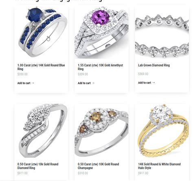Screen dimensions: 193x181
Task: Click the arrow icon beside the amethyst ring's Add to cart
Action: click(x=93, y=83)
